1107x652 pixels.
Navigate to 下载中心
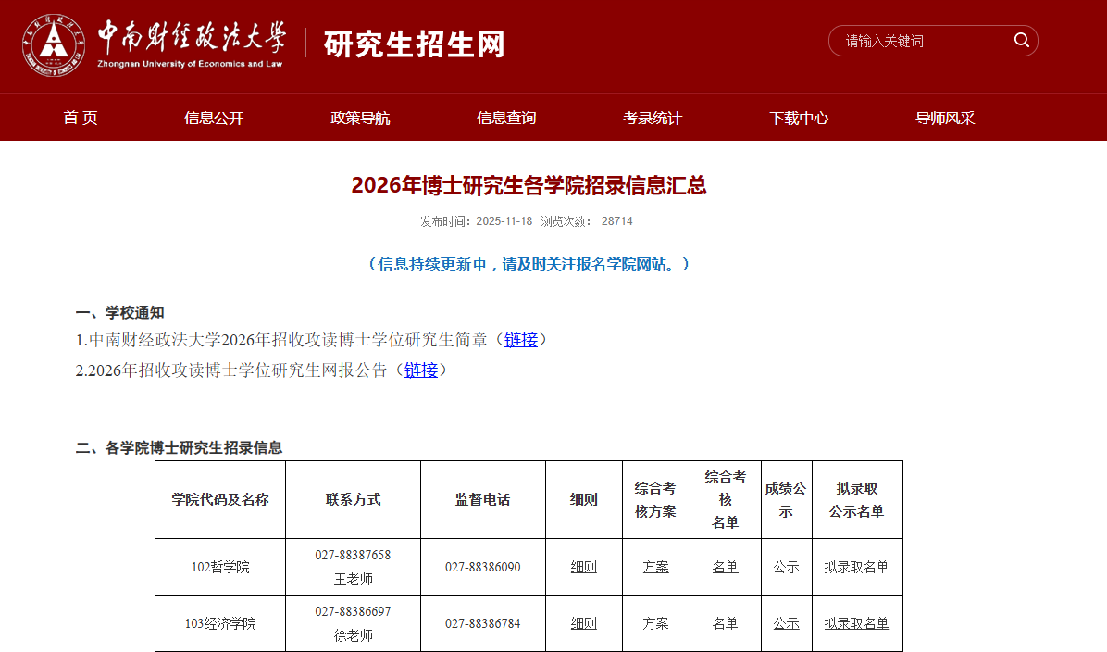[799, 118]
